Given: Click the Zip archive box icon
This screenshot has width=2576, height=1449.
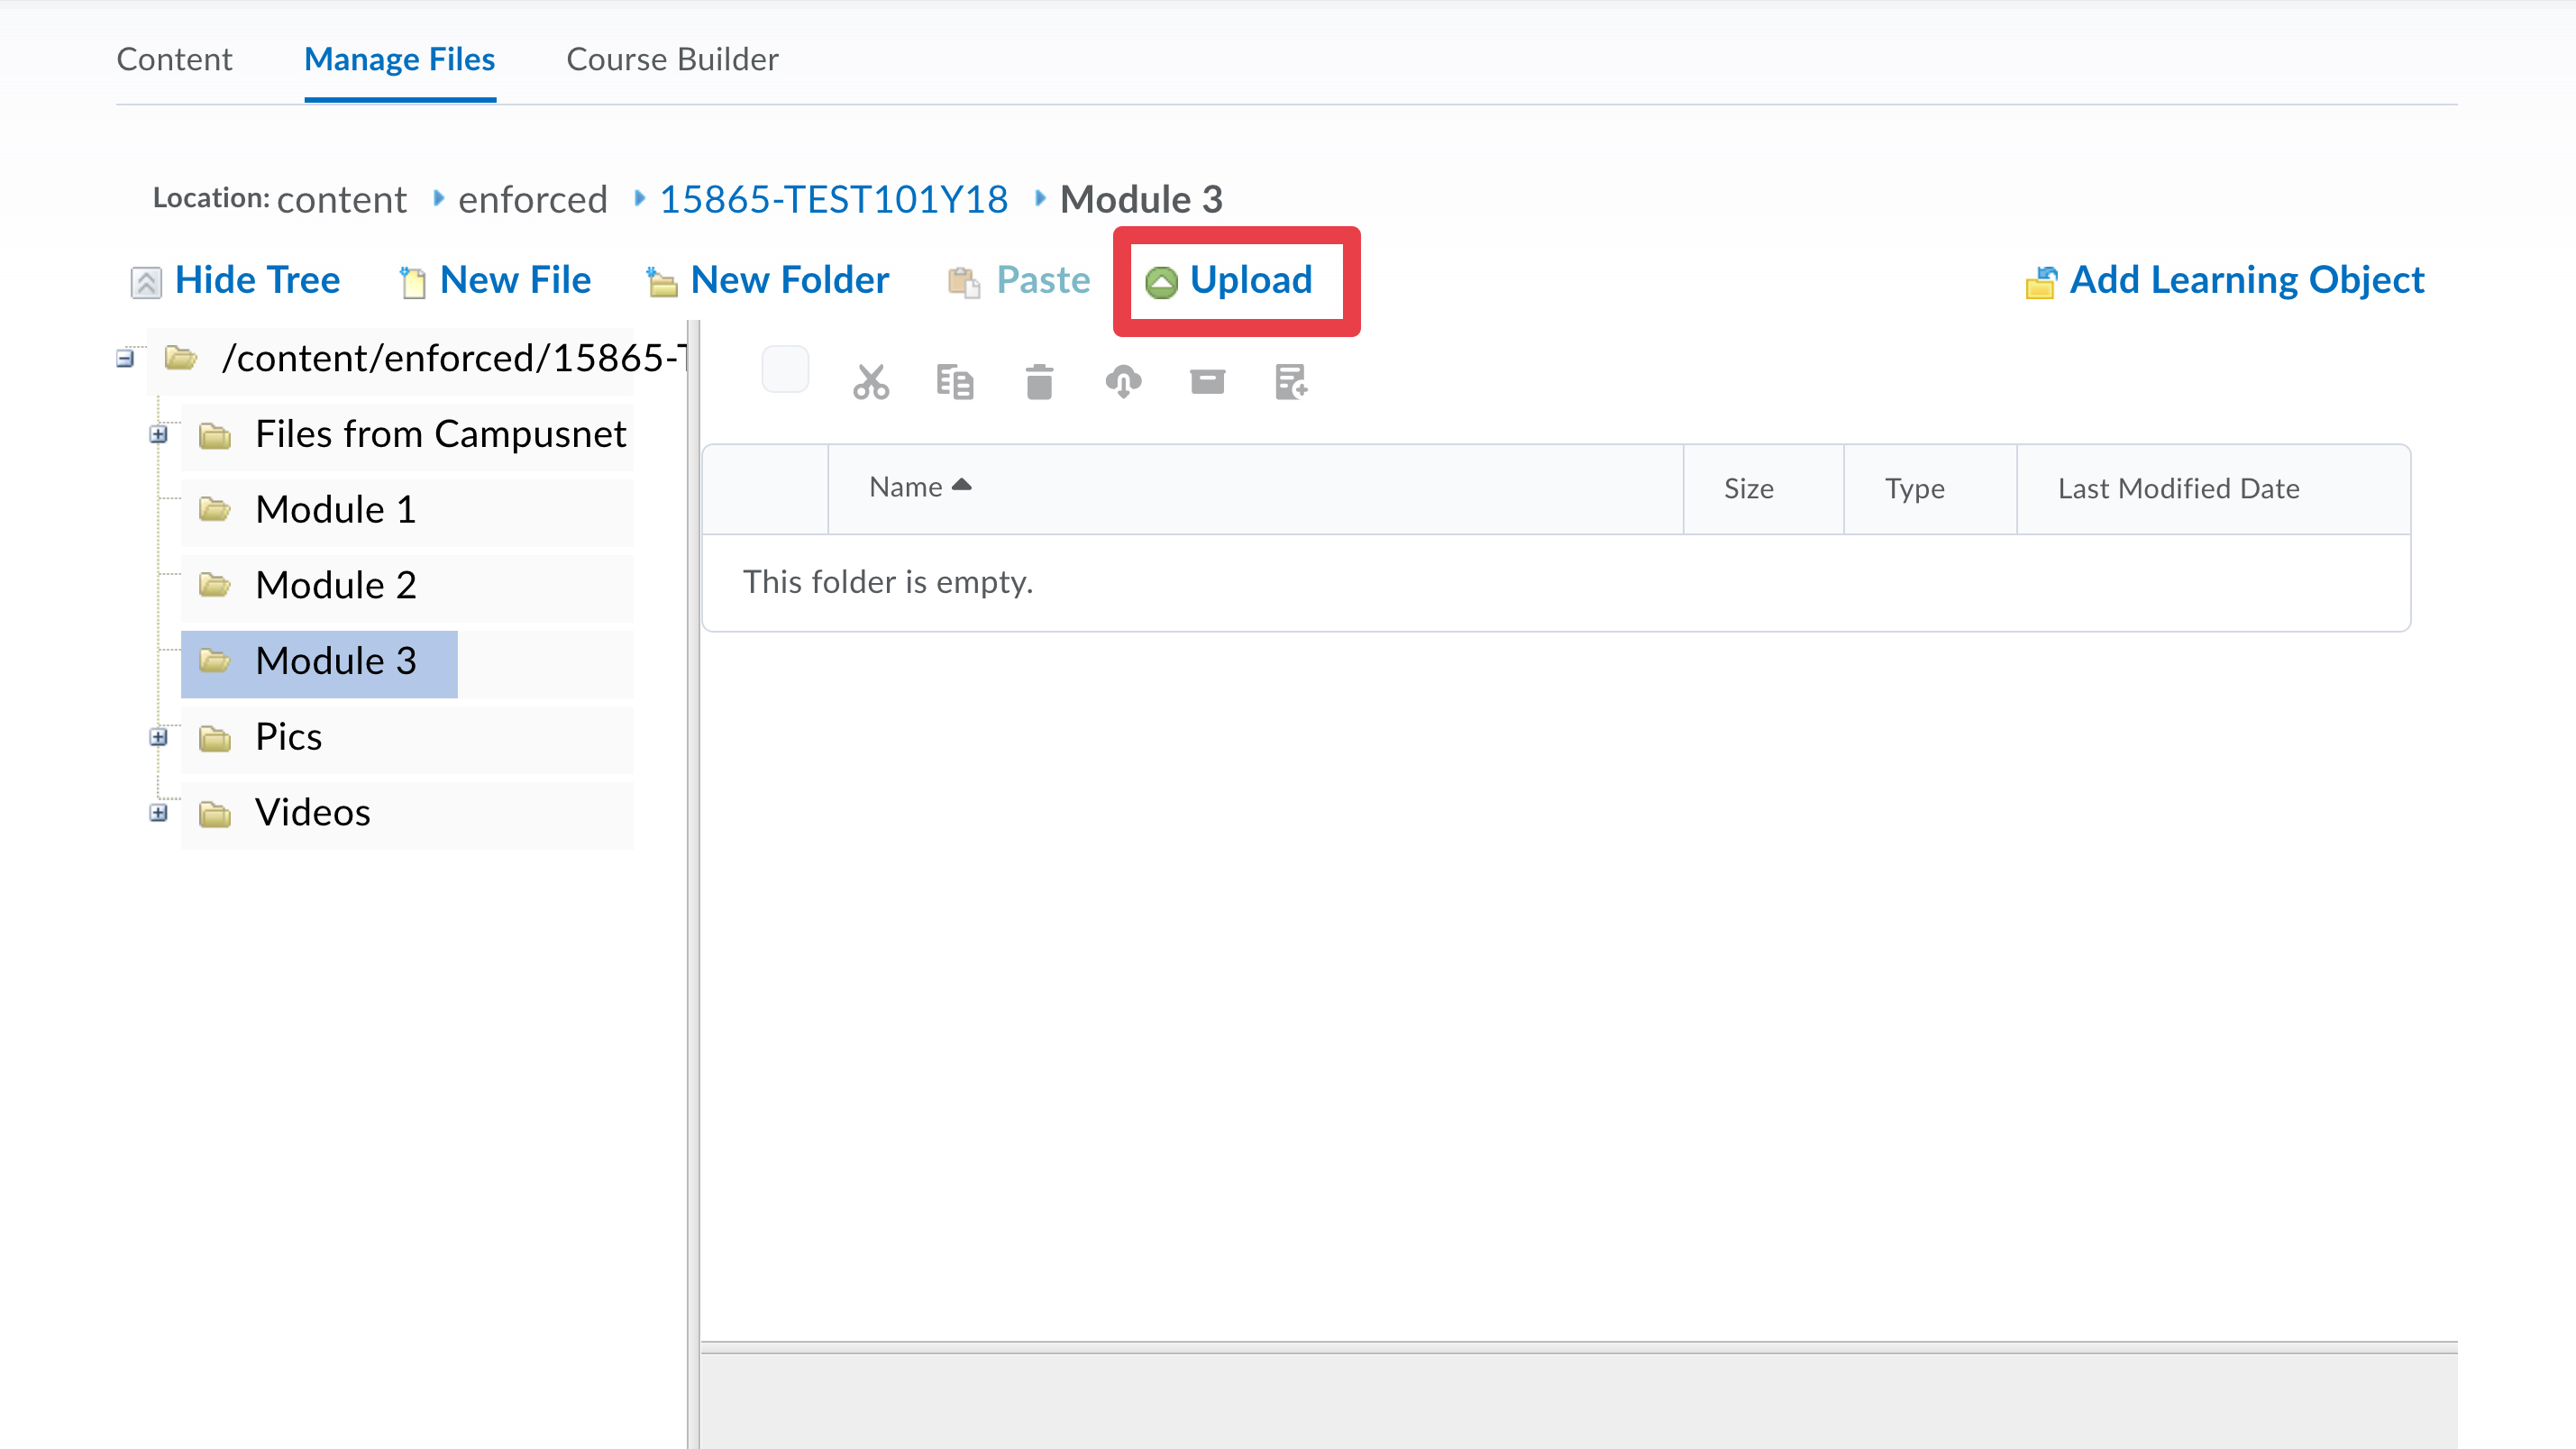Looking at the screenshot, I should point(1207,382).
